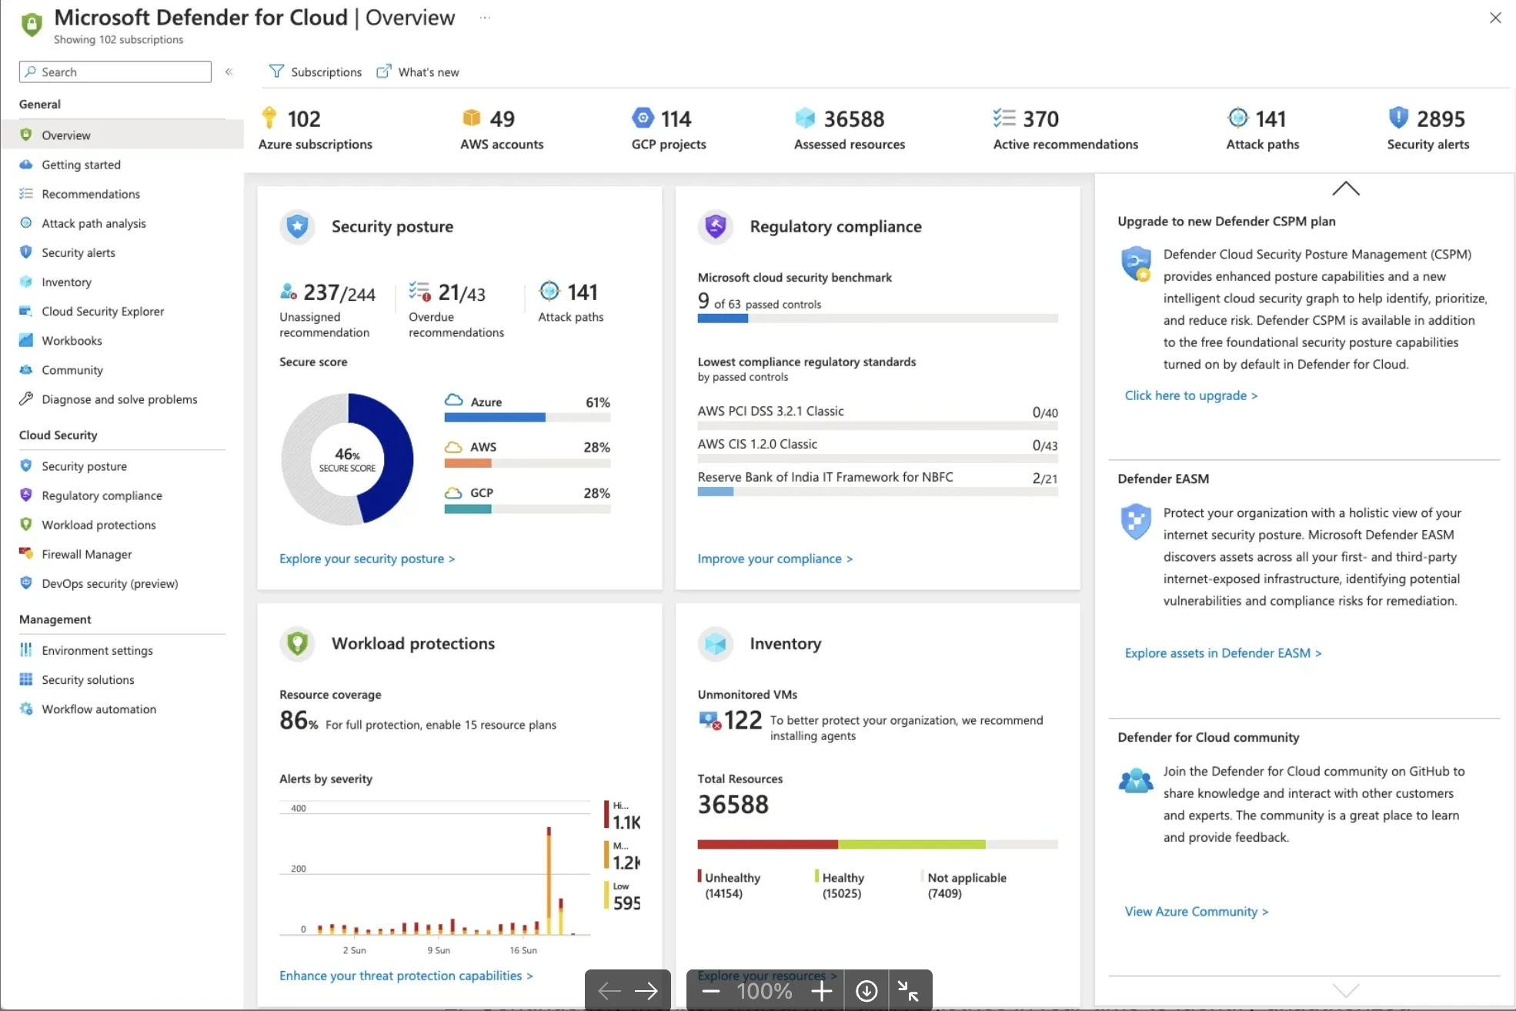This screenshot has height=1011, width=1516.
Task: Click the Firewall Manager icon
Action: [x=26, y=553]
